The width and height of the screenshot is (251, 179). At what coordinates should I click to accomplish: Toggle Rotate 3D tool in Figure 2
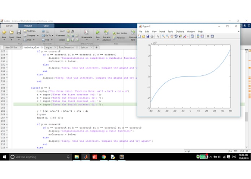176,36
